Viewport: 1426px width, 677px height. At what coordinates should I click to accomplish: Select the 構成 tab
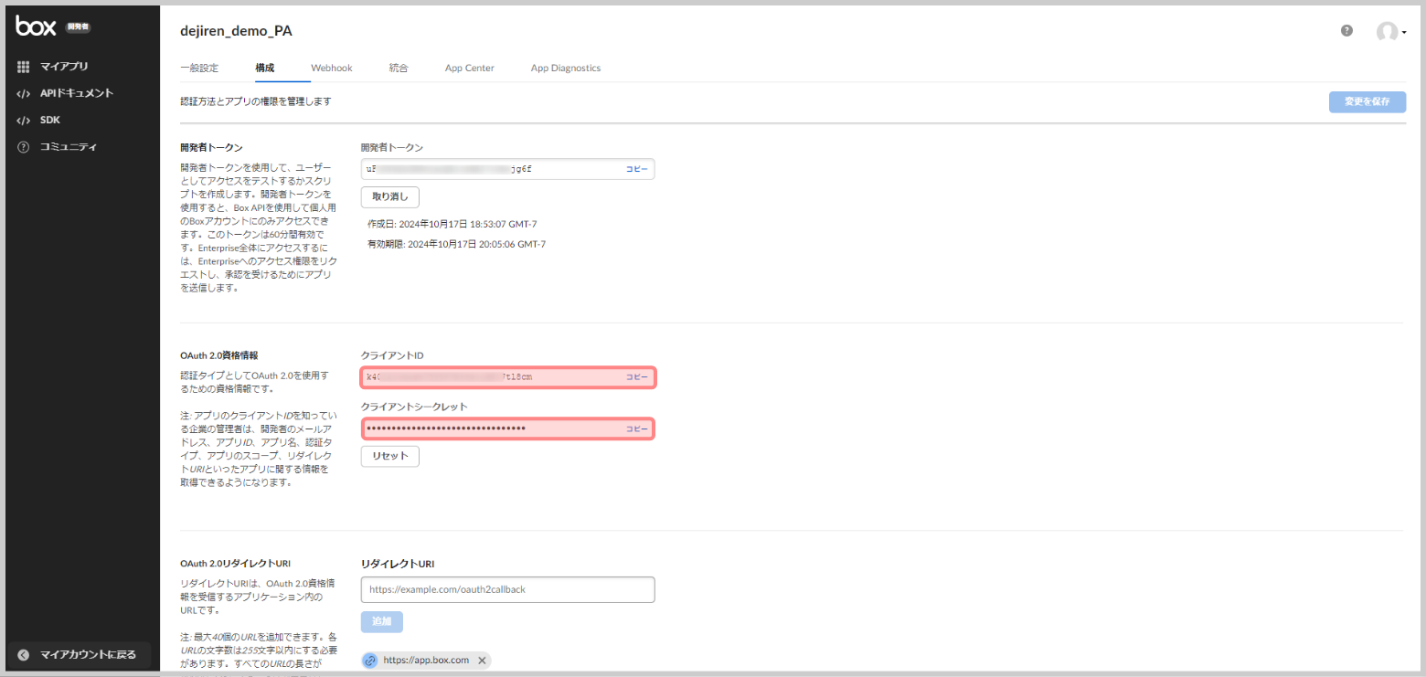(x=265, y=69)
